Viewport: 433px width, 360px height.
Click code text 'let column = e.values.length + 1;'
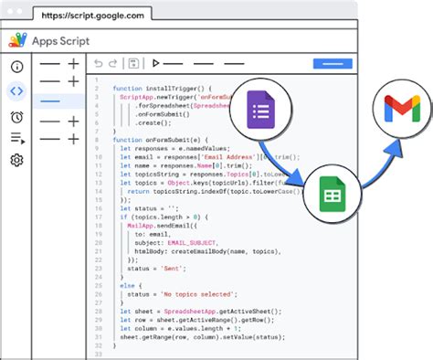[181, 329]
